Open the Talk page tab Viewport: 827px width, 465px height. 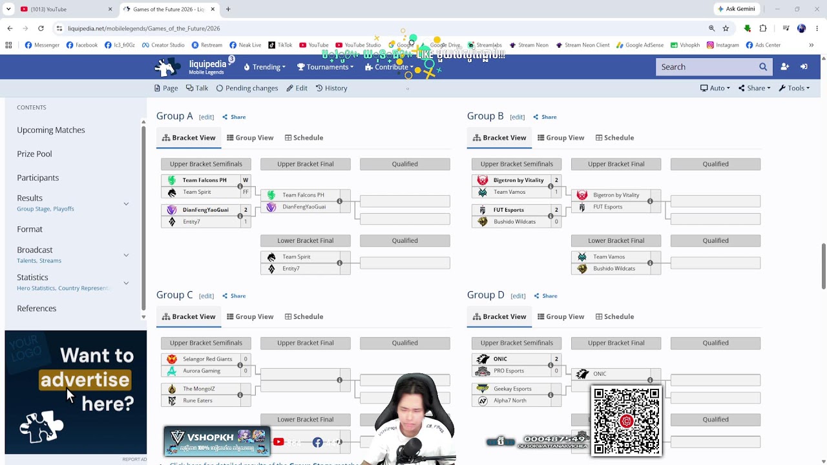pyautogui.click(x=197, y=88)
